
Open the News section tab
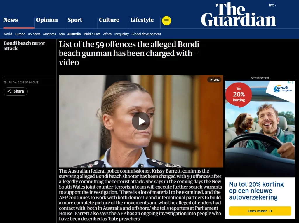[x=11, y=20]
